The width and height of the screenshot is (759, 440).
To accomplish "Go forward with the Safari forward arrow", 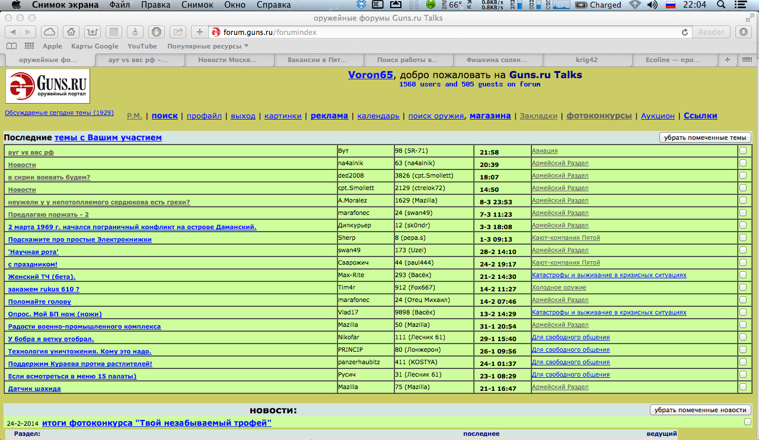I will (x=28, y=32).
